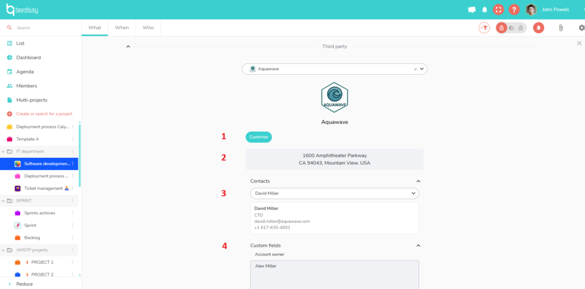Click the sidebar Search field

pos(41,28)
